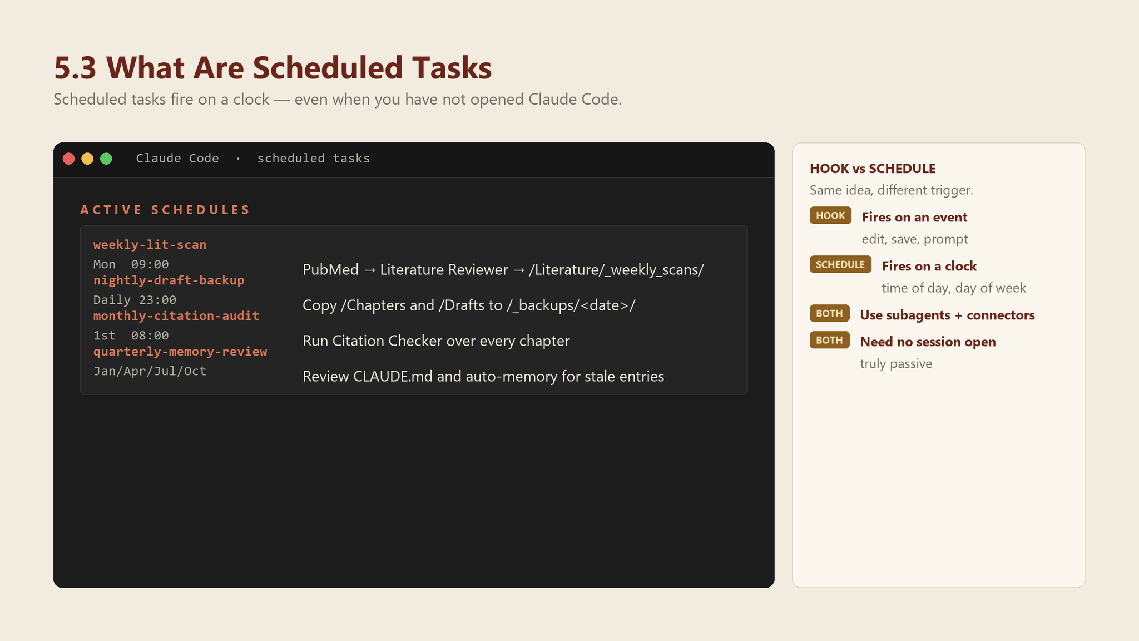Select the weekly-lit-scan schedule name
The image size is (1139, 641).
[x=150, y=245]
